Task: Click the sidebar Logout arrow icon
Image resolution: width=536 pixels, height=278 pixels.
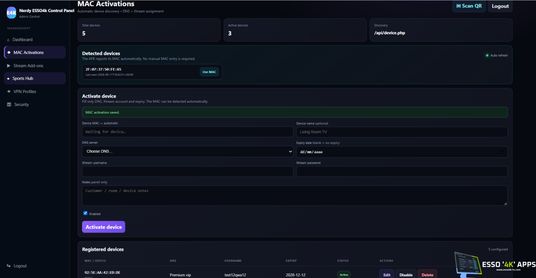Action: point(9,266)
